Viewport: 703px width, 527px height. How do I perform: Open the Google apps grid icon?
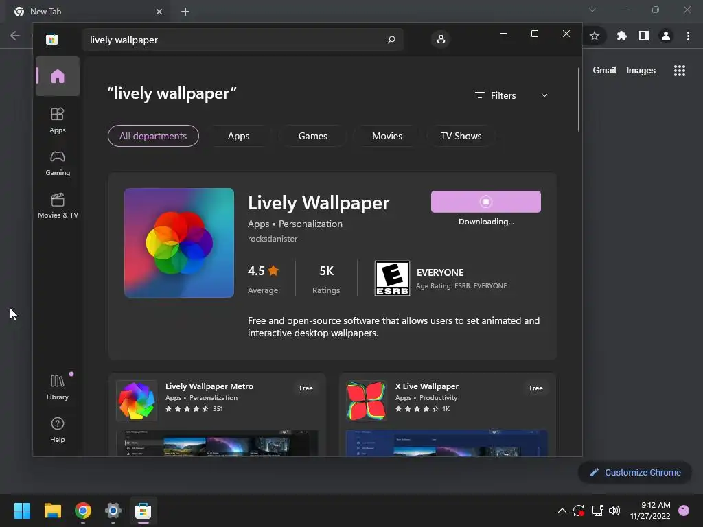(x=680, y=71)
